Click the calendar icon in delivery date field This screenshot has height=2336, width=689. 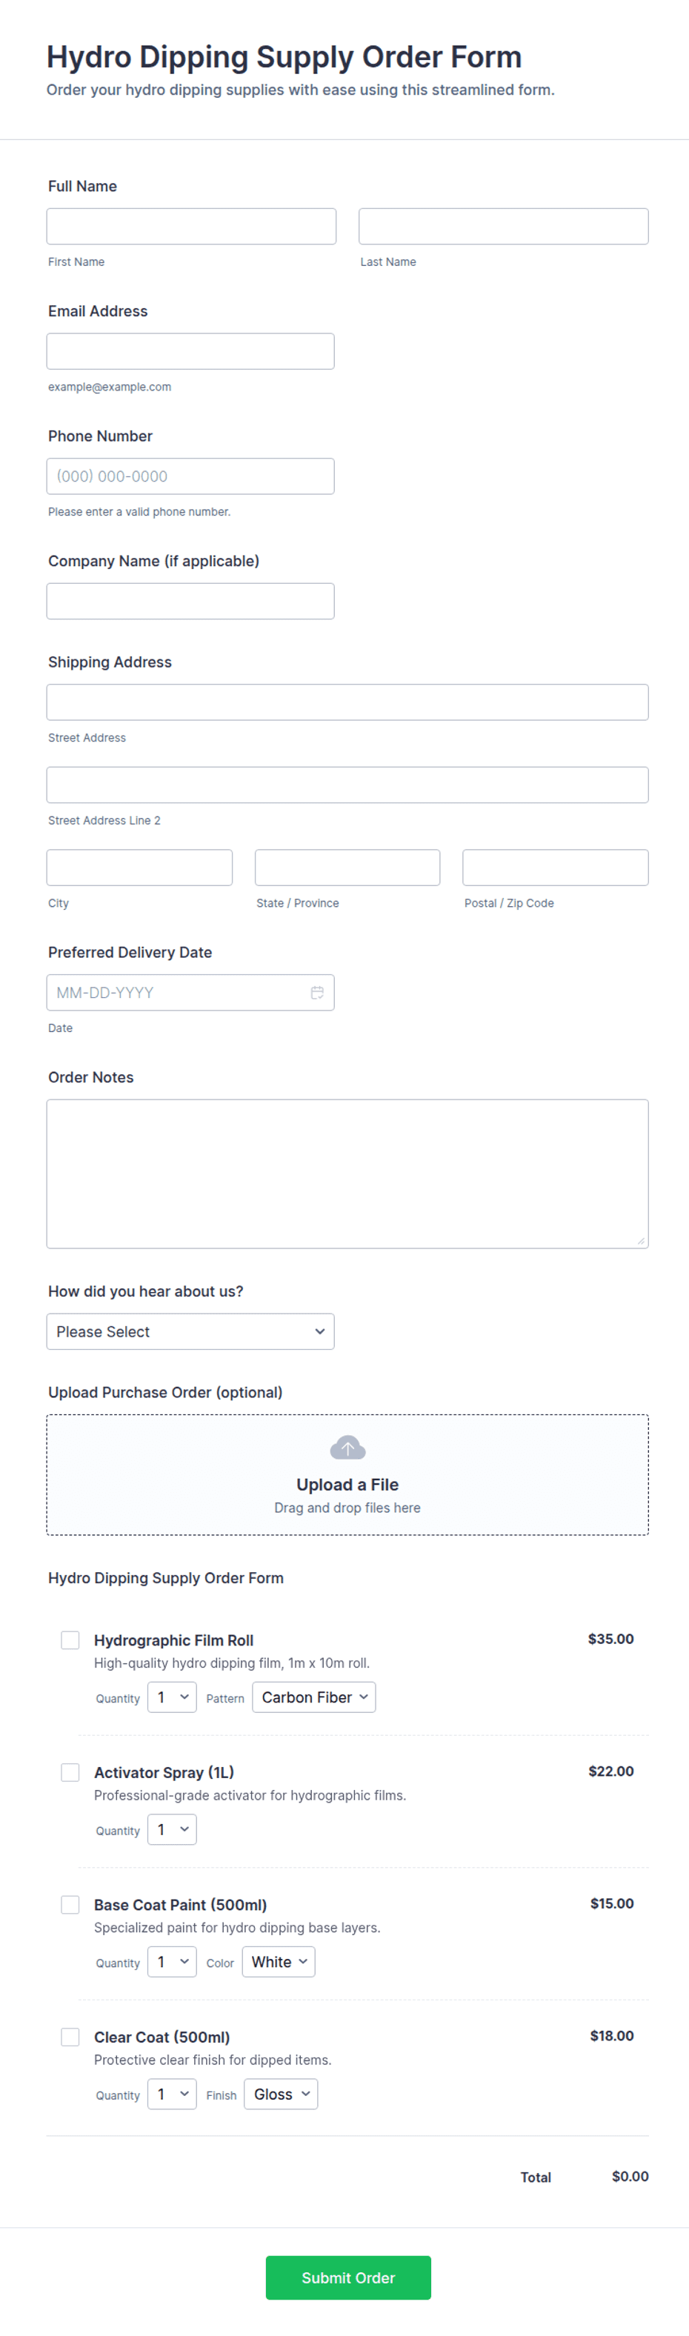317,992
